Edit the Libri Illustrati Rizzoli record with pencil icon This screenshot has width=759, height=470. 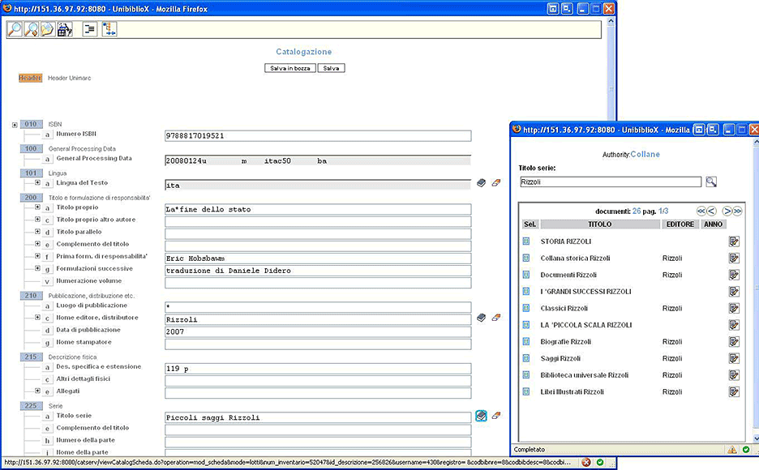(735, 391)
